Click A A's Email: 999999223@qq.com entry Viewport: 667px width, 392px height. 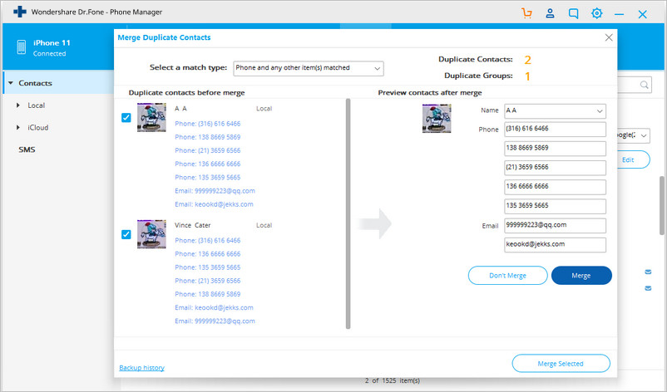(215, 191)
